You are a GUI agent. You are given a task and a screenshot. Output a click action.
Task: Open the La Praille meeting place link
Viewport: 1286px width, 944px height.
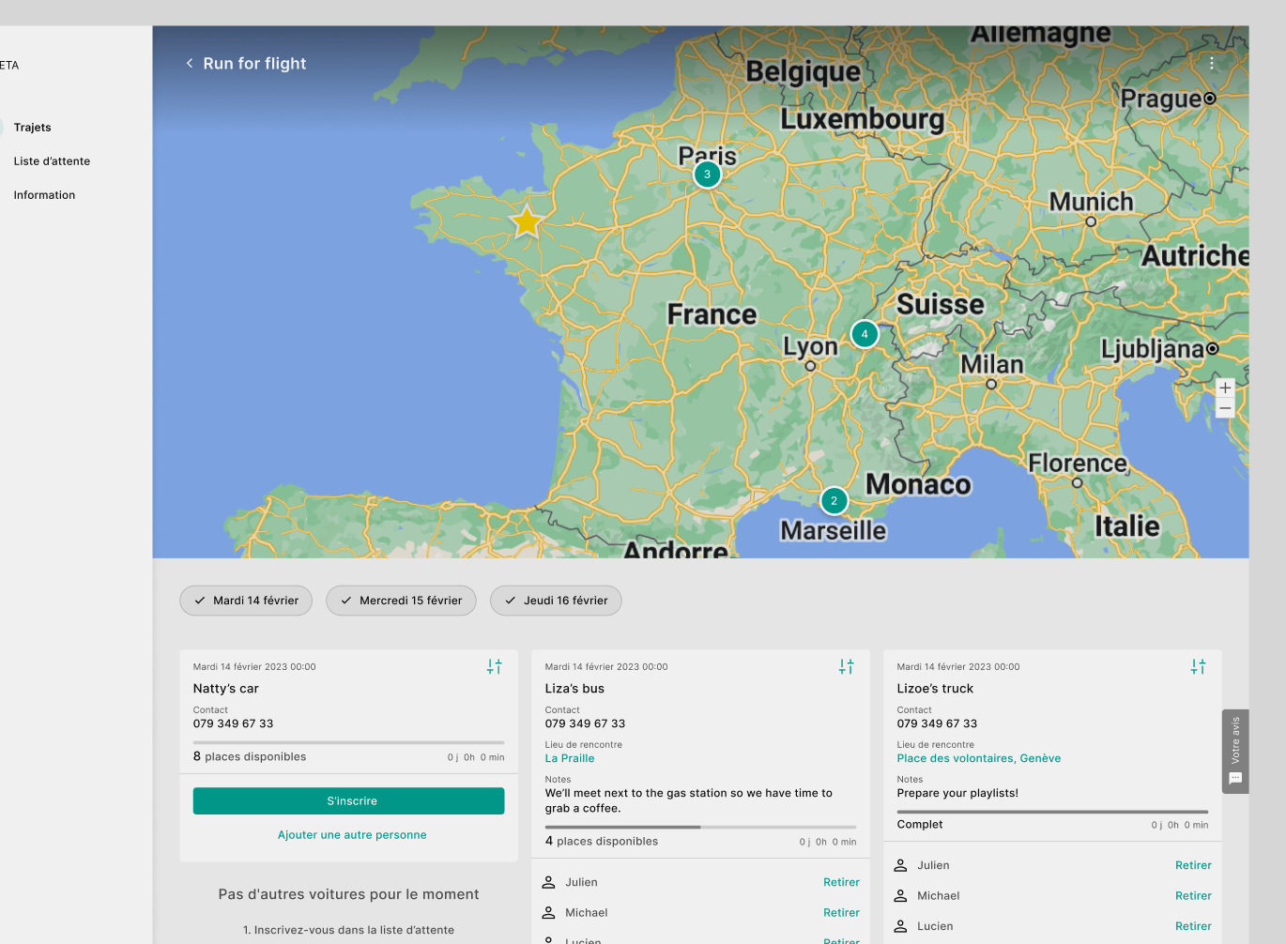coord(570,758)
